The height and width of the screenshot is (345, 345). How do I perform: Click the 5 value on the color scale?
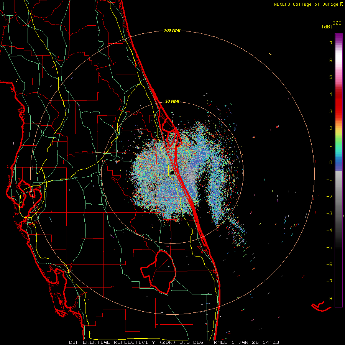coord(331,77)
